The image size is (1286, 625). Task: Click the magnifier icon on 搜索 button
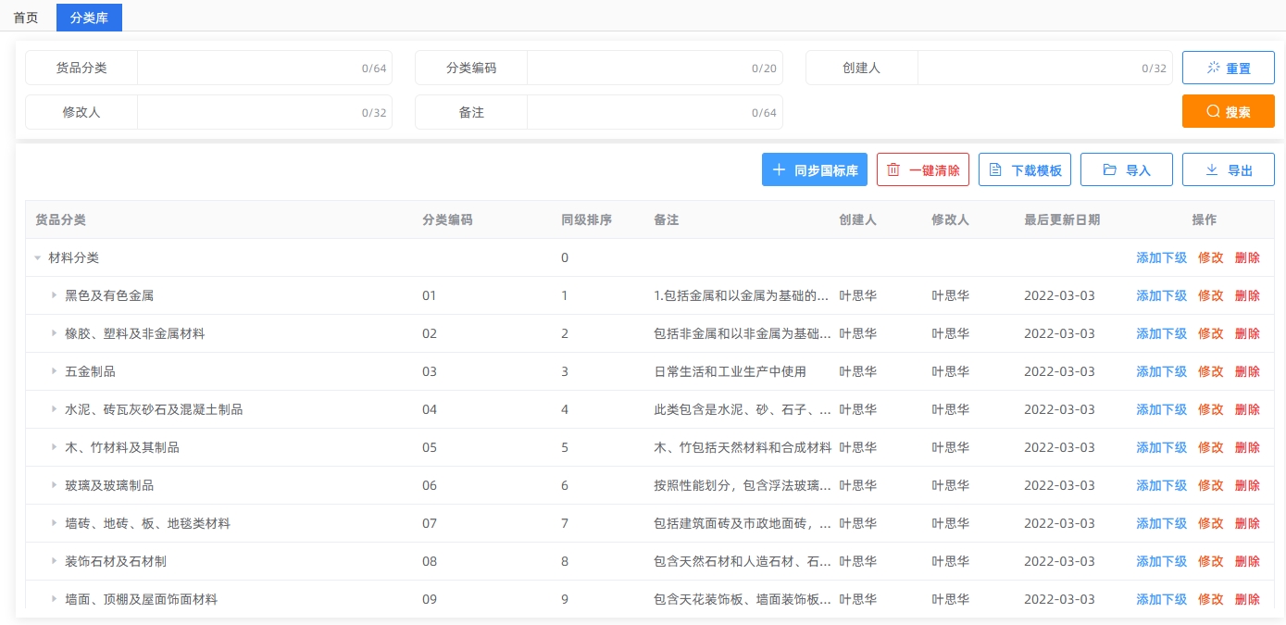[x=1213, y=112]
